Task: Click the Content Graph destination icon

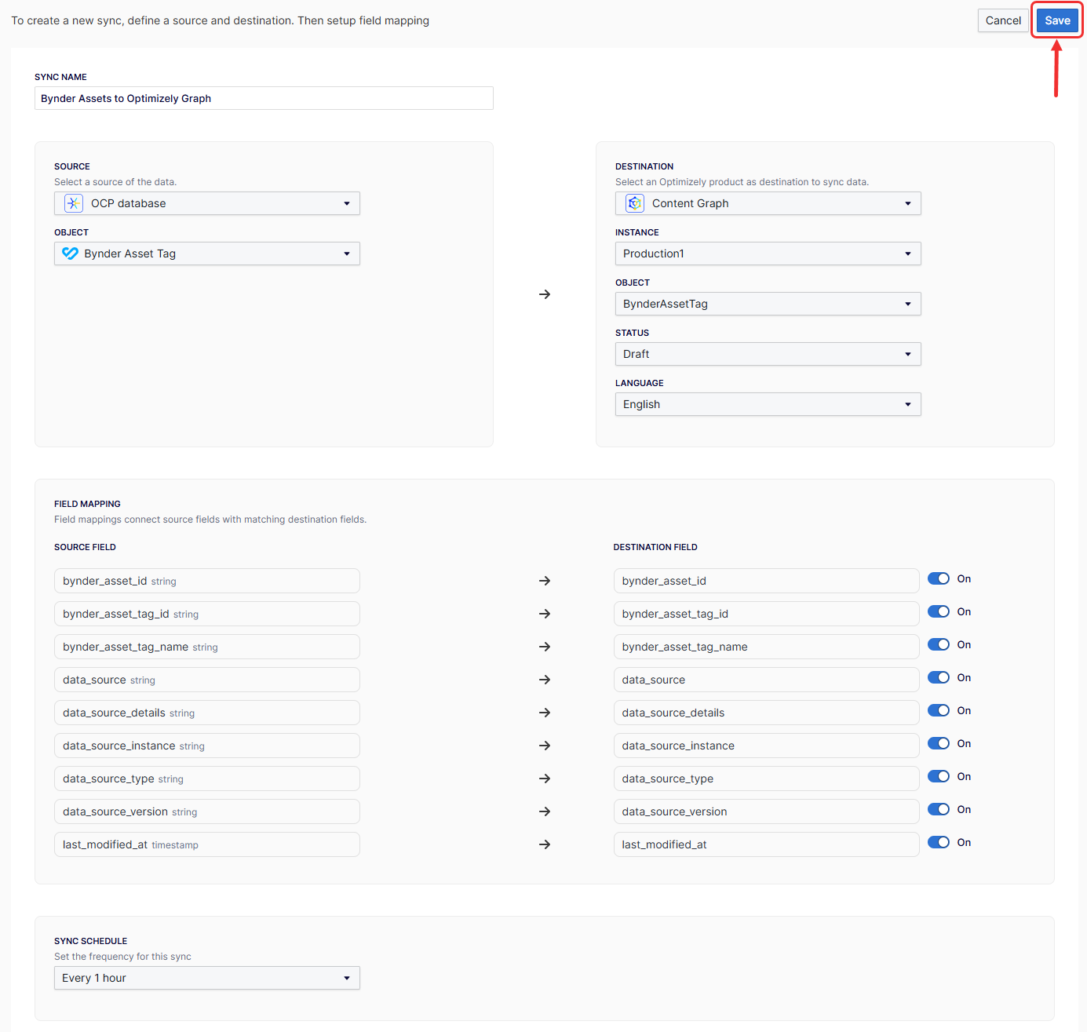Action: coord(635,203)
